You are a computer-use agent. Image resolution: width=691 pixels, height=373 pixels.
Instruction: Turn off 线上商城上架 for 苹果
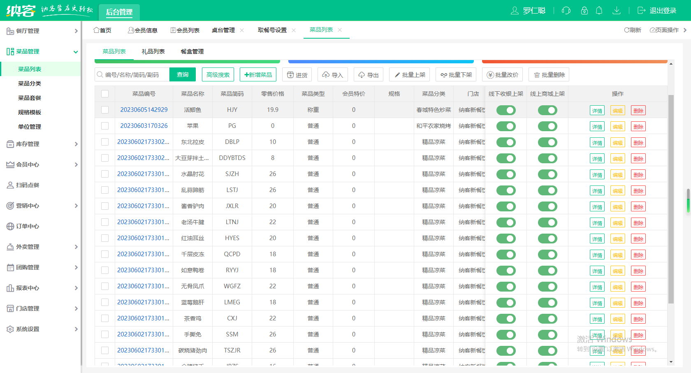pyautogui.click(x=547, y=126)
